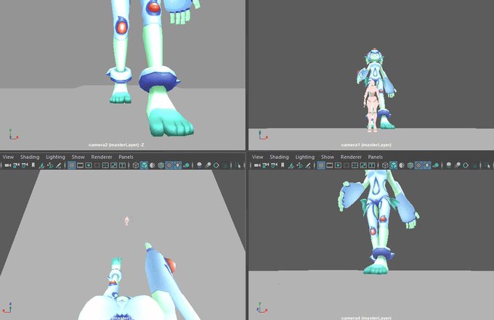Click Wireframe cube icon in left viewport toolbar
The width and height of the screenshot is (494, 320).
pos(135,165)
